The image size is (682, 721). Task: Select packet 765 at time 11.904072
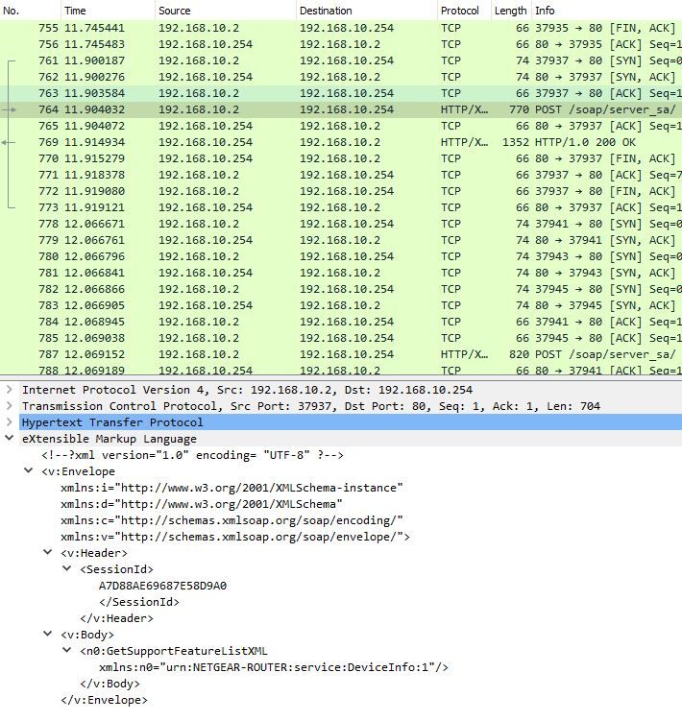341,126
